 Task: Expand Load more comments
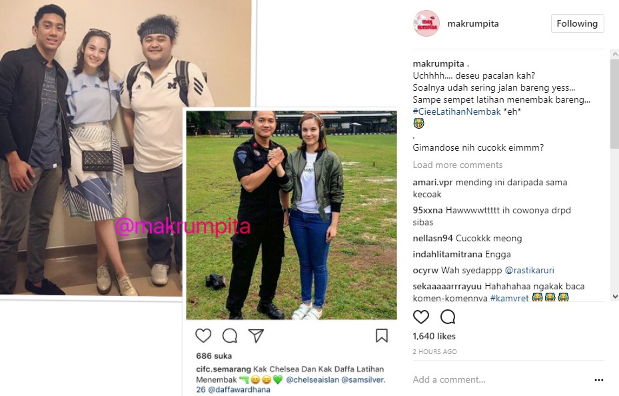[x=458, y=165]
